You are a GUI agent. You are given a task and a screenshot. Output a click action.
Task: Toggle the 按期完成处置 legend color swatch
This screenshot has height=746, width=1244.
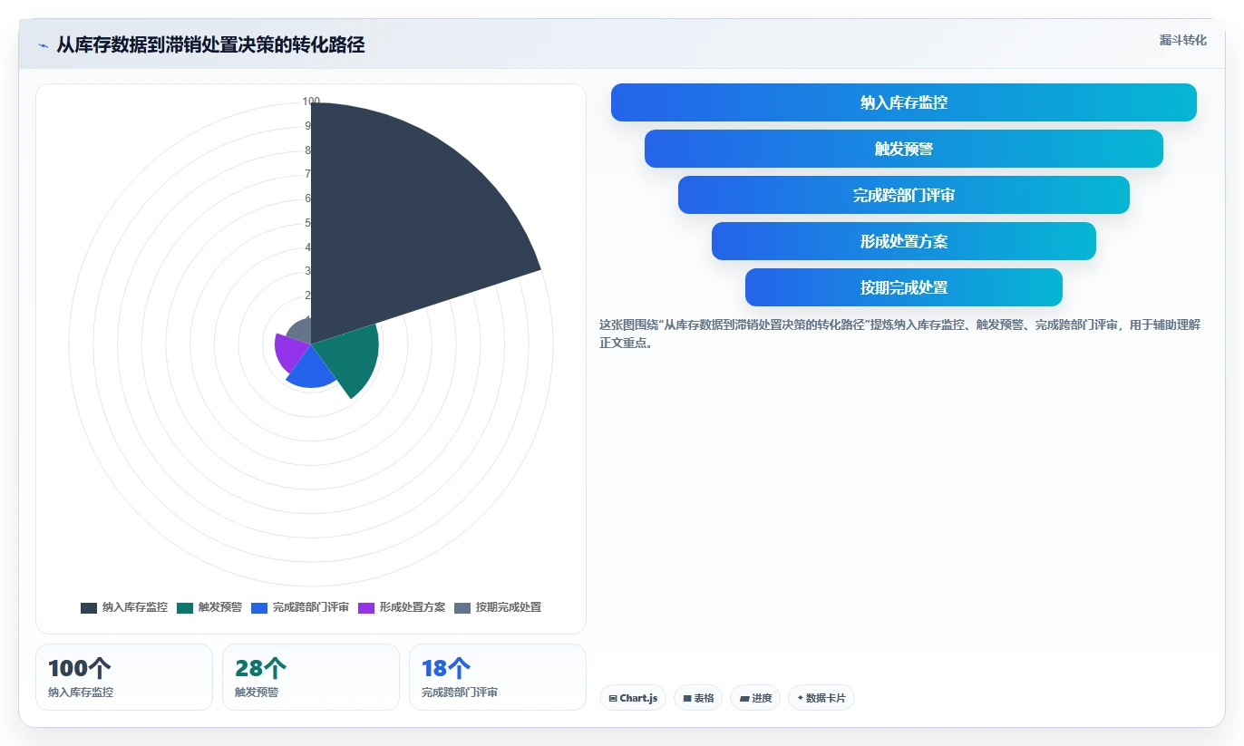coord(462,607)
